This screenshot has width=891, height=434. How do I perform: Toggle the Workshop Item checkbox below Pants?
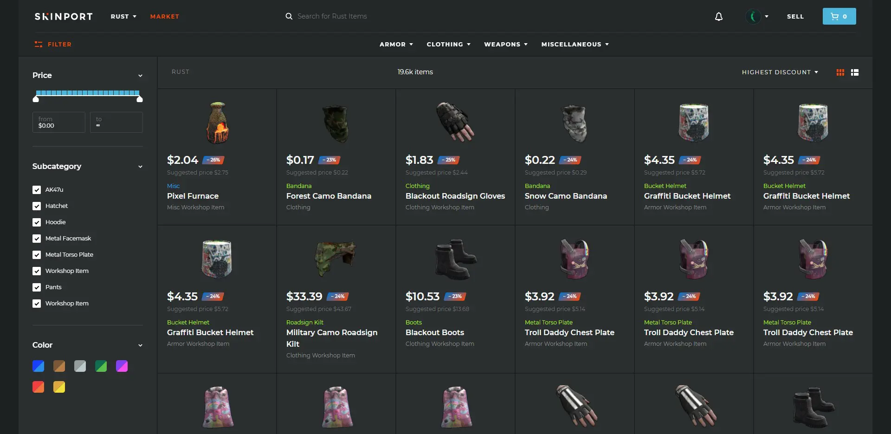click(x=37, y=304)
